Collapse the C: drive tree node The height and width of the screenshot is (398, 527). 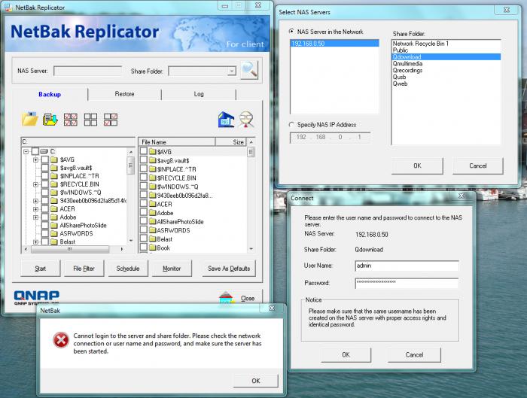click(26, 151)
